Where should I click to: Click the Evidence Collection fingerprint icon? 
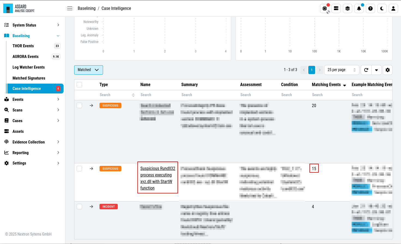[x=7, y=142]
